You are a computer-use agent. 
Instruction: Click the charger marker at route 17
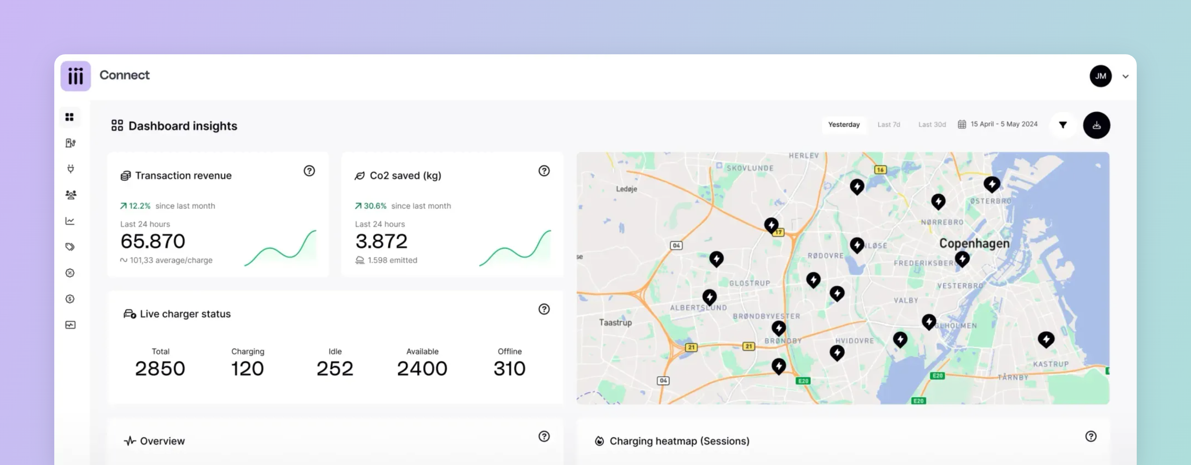pos(771,225)
